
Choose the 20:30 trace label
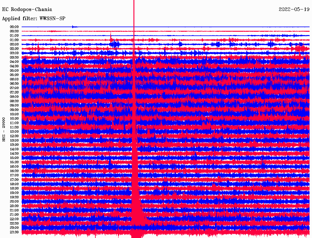click(14, 206)
